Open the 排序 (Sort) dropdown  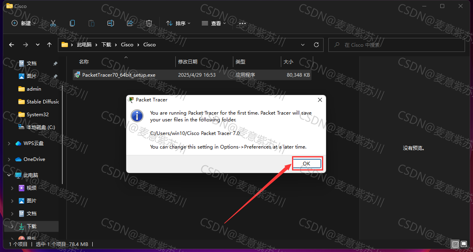178,23
